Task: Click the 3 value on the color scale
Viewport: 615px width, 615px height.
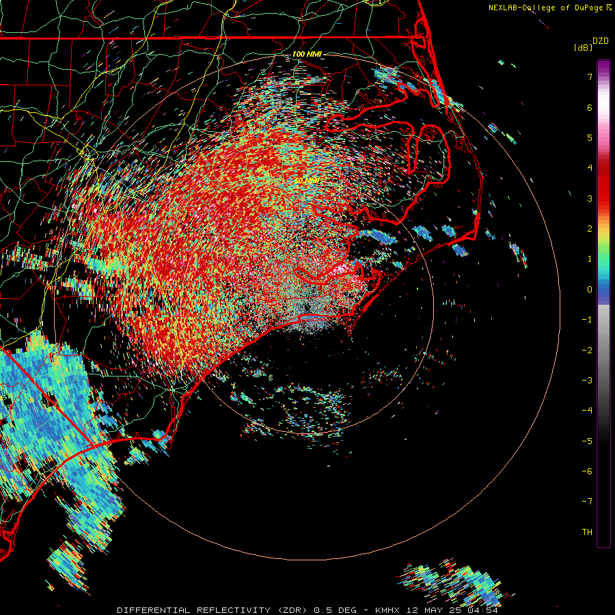Action: [x=590, y=198]
